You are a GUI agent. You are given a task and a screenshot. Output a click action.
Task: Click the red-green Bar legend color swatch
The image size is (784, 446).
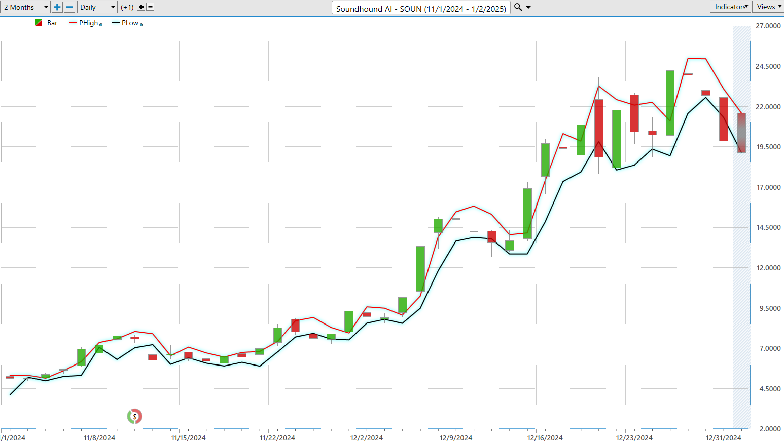(39, 23)
